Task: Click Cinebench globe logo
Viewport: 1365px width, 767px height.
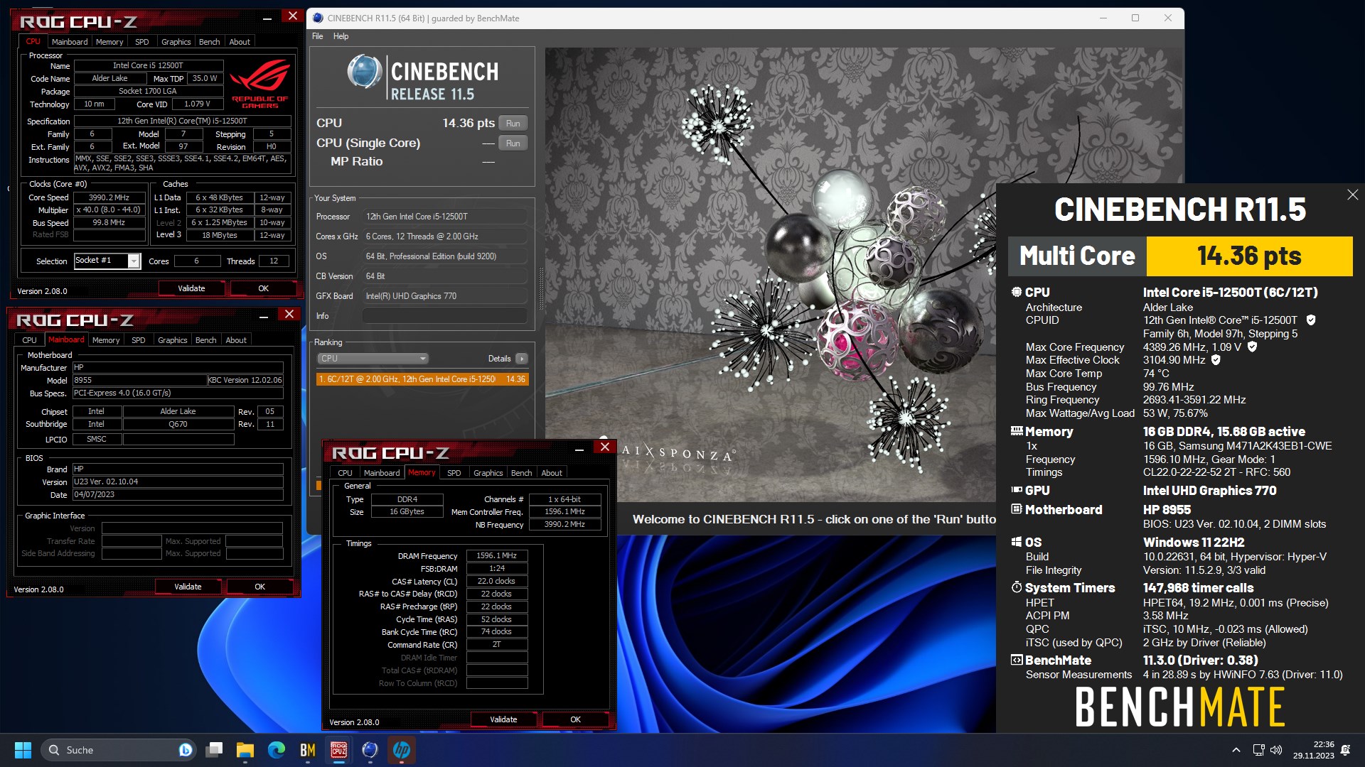Action: [x=365, y=72]
